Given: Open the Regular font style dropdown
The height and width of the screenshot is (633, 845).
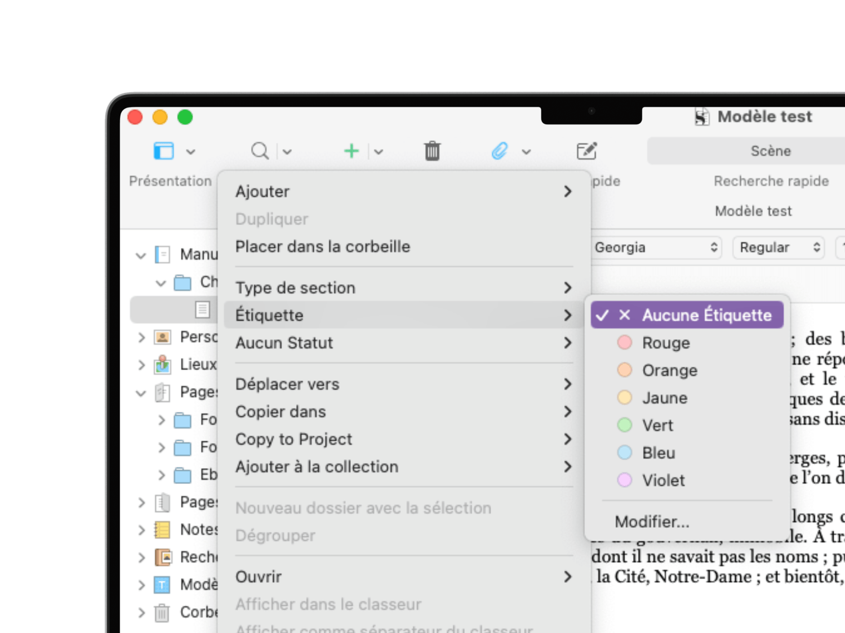Looking at the screenshot, I should pos(778,248).
